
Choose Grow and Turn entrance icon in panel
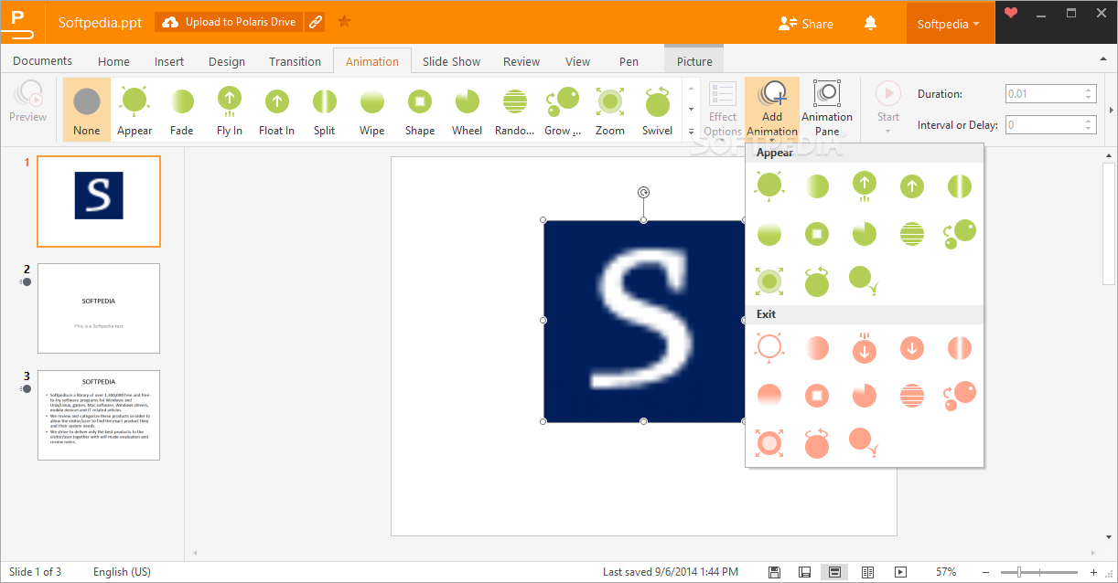(x=960, y=234)
